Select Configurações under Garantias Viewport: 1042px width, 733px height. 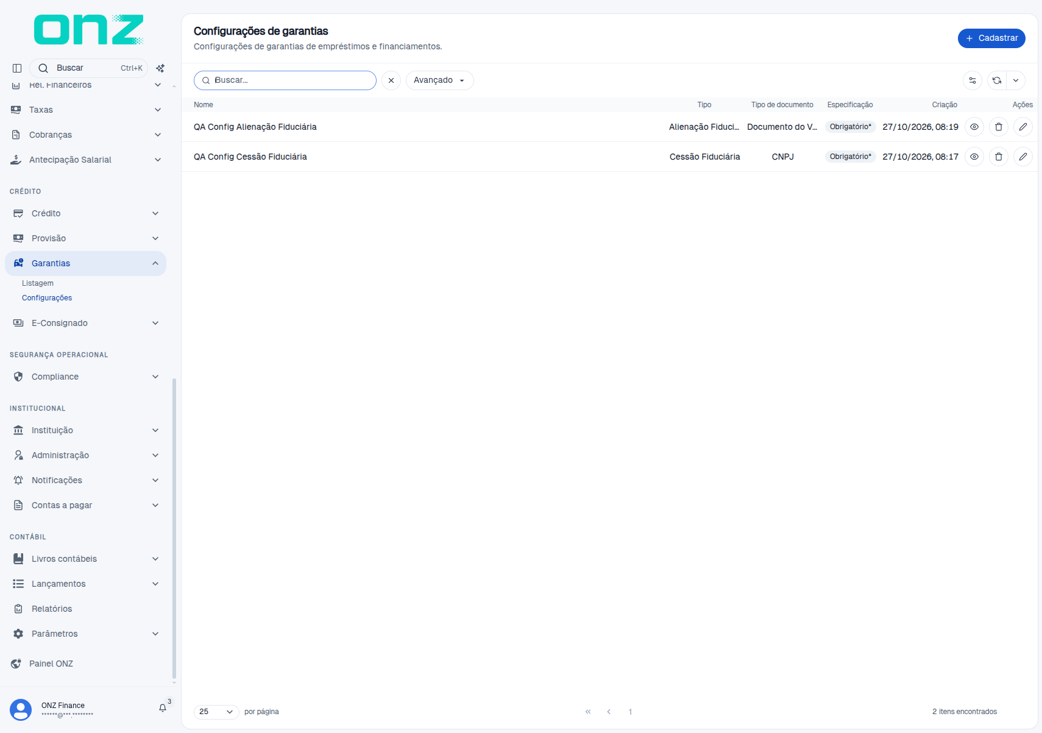47,298
